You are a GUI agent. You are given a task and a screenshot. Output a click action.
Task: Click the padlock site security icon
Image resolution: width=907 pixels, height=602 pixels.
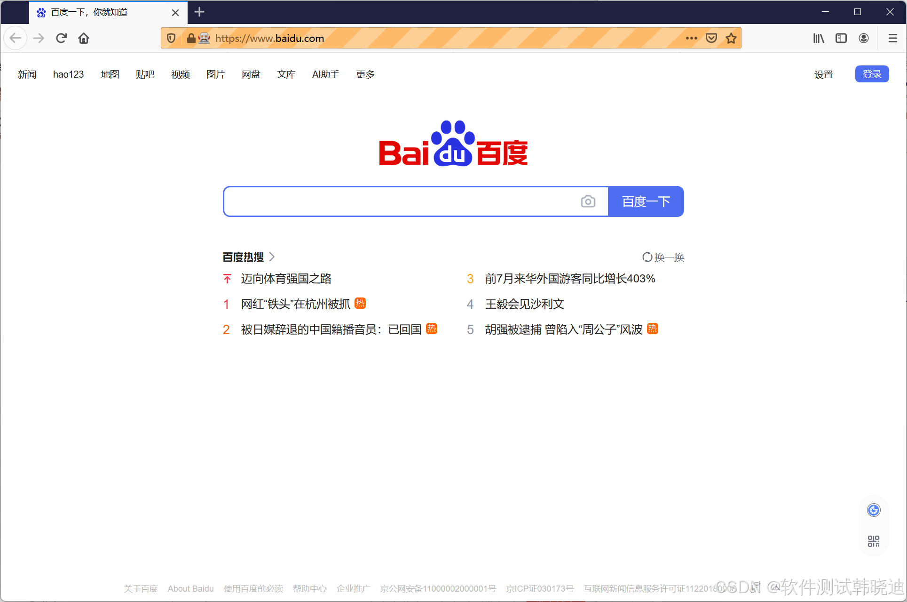pyautogui.click(x=191, y=38)
